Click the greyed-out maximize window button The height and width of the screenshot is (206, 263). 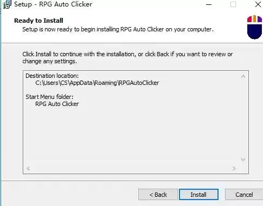(x=233, y=4)
